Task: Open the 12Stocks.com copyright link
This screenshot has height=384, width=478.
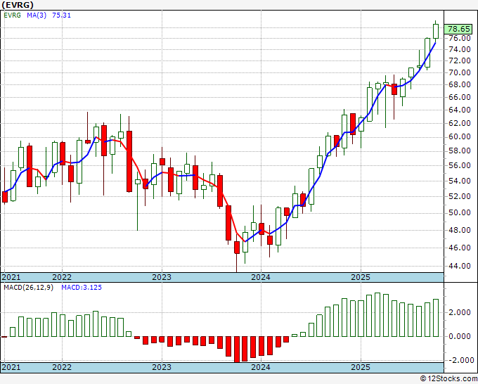Action: [448, 379]
